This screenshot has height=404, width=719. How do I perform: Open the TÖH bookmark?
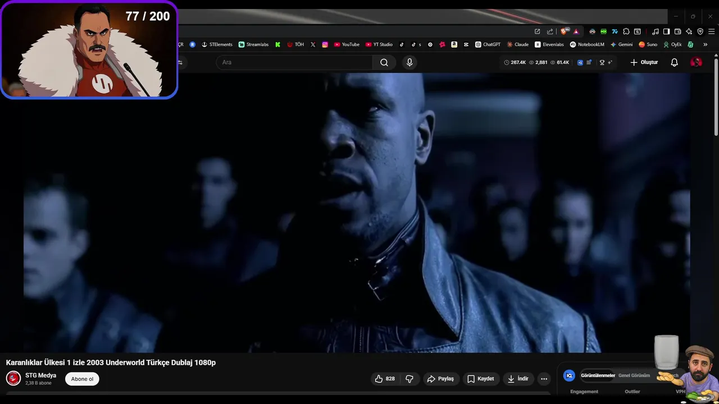pos(295,44)
